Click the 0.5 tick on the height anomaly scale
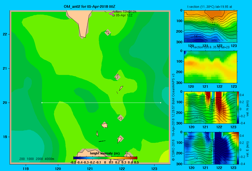This screenshot has width=252, height=171. coord(136,162)
